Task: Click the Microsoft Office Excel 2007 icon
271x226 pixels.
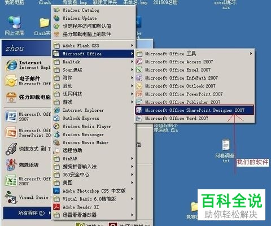Action: (x=139, y=70)
